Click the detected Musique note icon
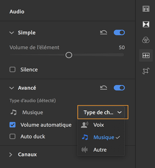 [14, 112]
